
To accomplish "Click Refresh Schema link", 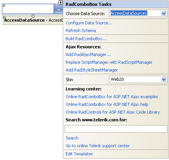I will [81, 31].
